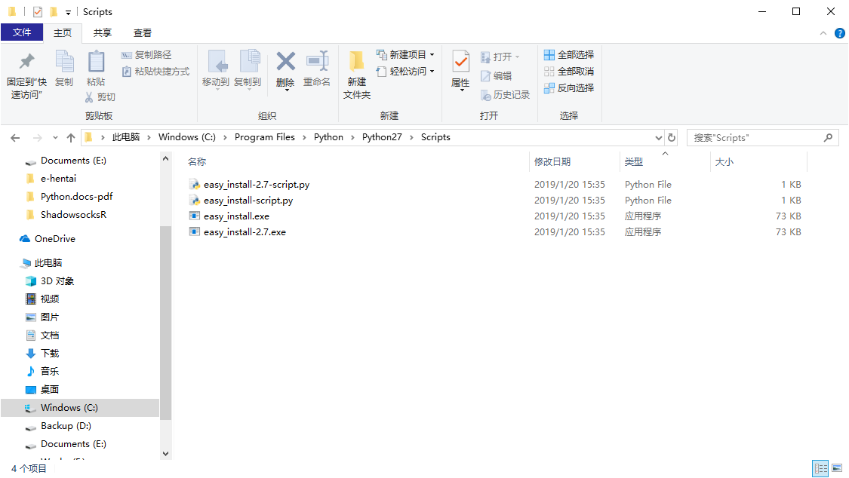Select easy_install-2.7-script.py file
This screenshot has width=849, height=478.
[257, 185]
